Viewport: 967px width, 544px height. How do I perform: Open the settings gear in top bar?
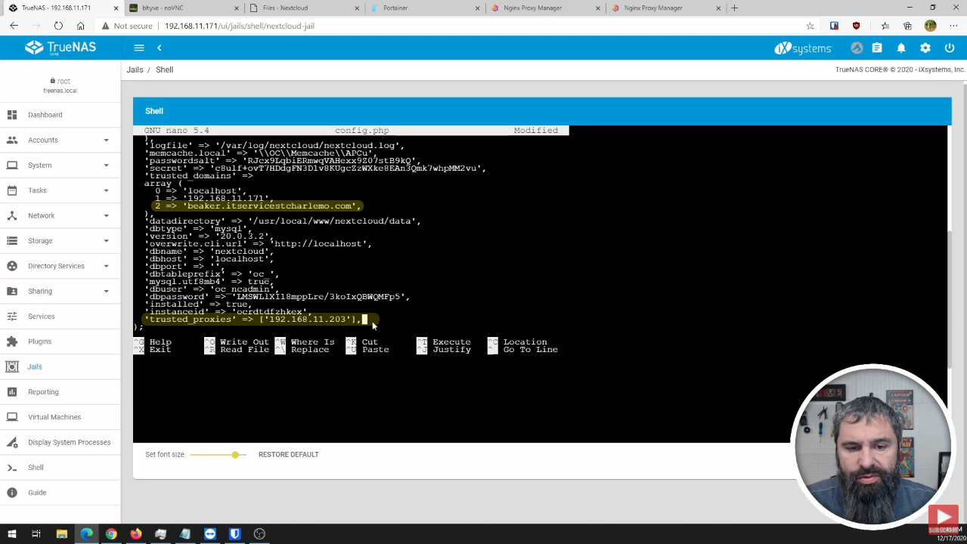point(925,48)
